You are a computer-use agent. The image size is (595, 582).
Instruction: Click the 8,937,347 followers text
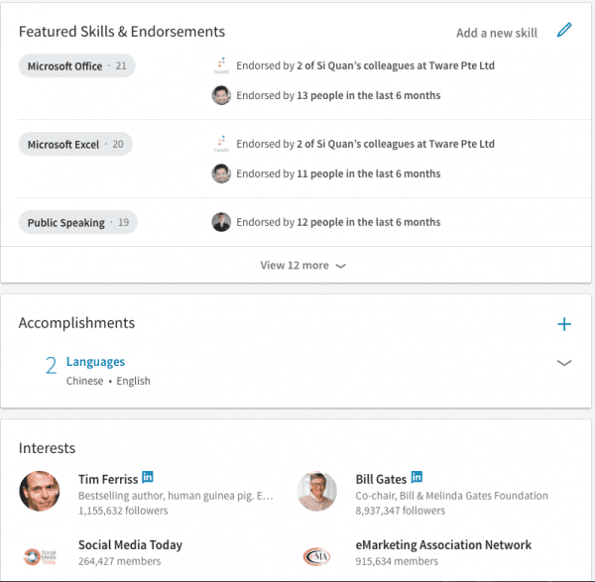click(401, 511)
